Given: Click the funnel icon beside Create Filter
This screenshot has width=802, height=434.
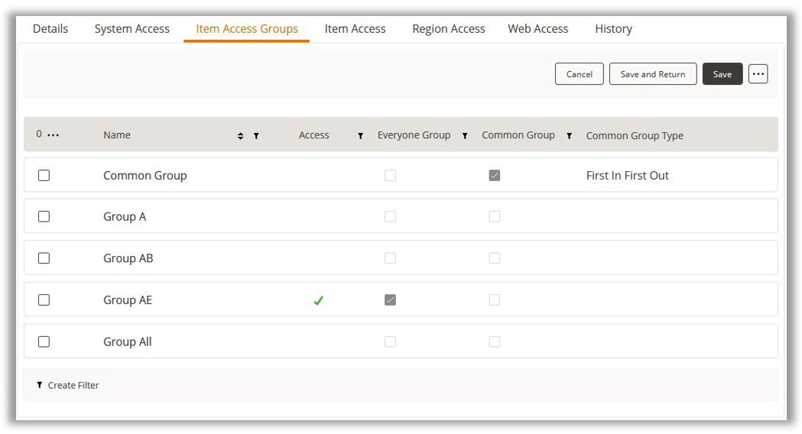Looking at the screenshot, I should (40, 385).
